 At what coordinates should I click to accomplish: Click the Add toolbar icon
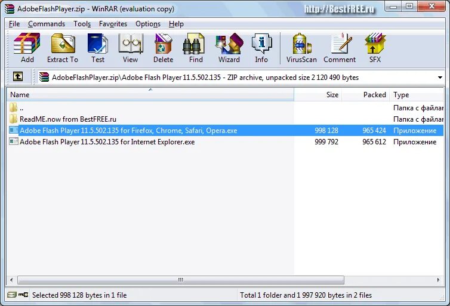(27, 48)
